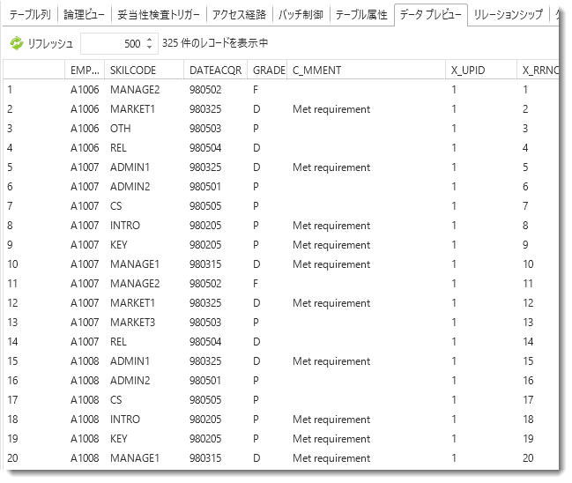This screenshot has height=483, width=572.
Task: Open the 妥当性検査トリガー tab
Action: tap(159, 15)
